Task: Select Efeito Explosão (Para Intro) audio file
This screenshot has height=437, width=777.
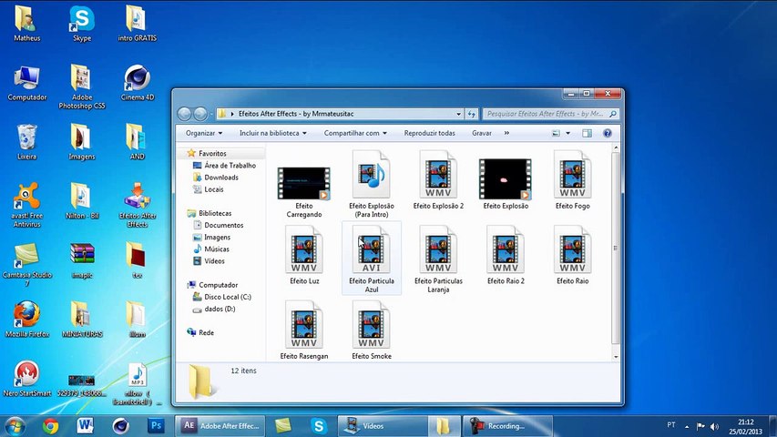Action: pos(371,178)
